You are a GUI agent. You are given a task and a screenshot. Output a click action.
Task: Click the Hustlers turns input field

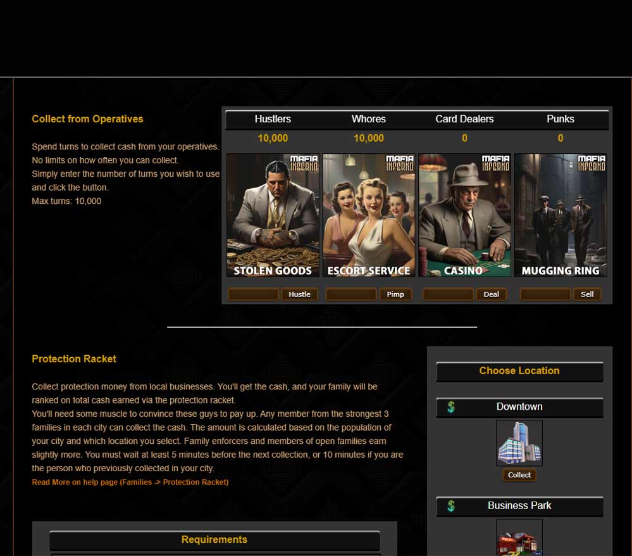[x=254, y=294]
